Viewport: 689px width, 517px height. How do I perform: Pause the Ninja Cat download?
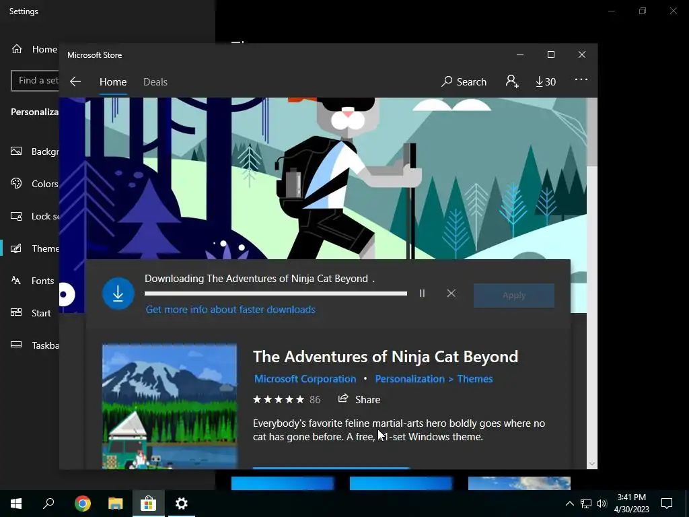pyautogui.click(x=422, y=294)
